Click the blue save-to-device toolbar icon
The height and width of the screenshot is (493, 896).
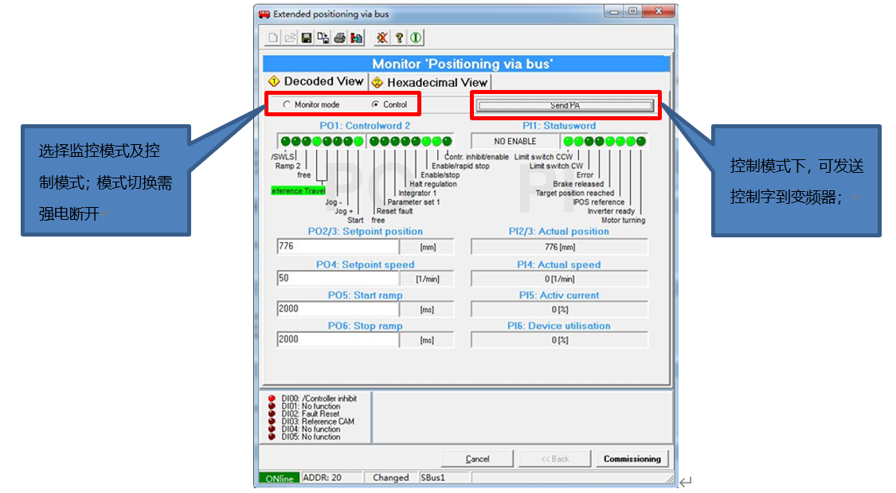pos(356,37)
